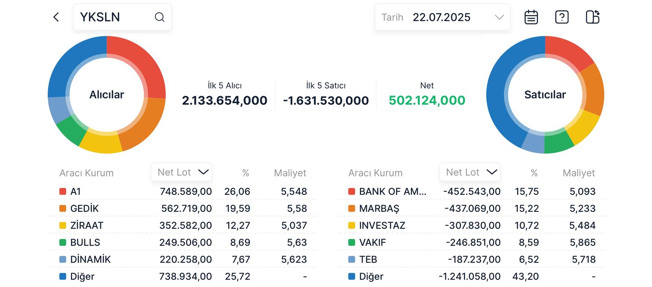This screenshot has width=652, height=287.
Task: Open the help question mark icon
Action: [562, 17]
